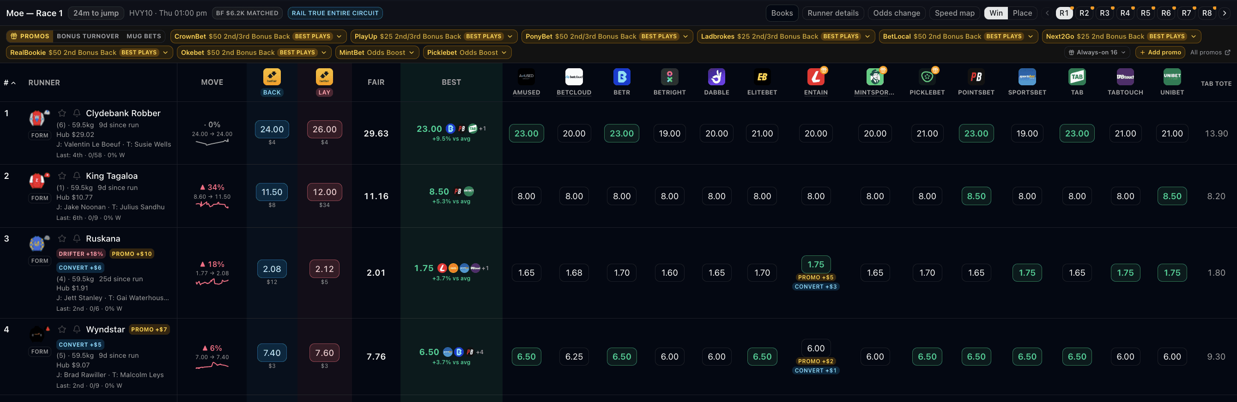
Task: Open the Bonus Turnover tab
Action: [x=88, y=36]
